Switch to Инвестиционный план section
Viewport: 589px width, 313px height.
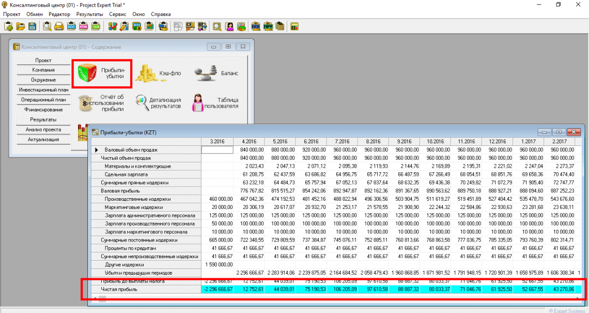pos(43,90)
